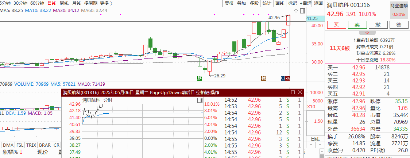Close the 润贝航科 intraday popup window
The image size is (410, 158).
(300, 92)
